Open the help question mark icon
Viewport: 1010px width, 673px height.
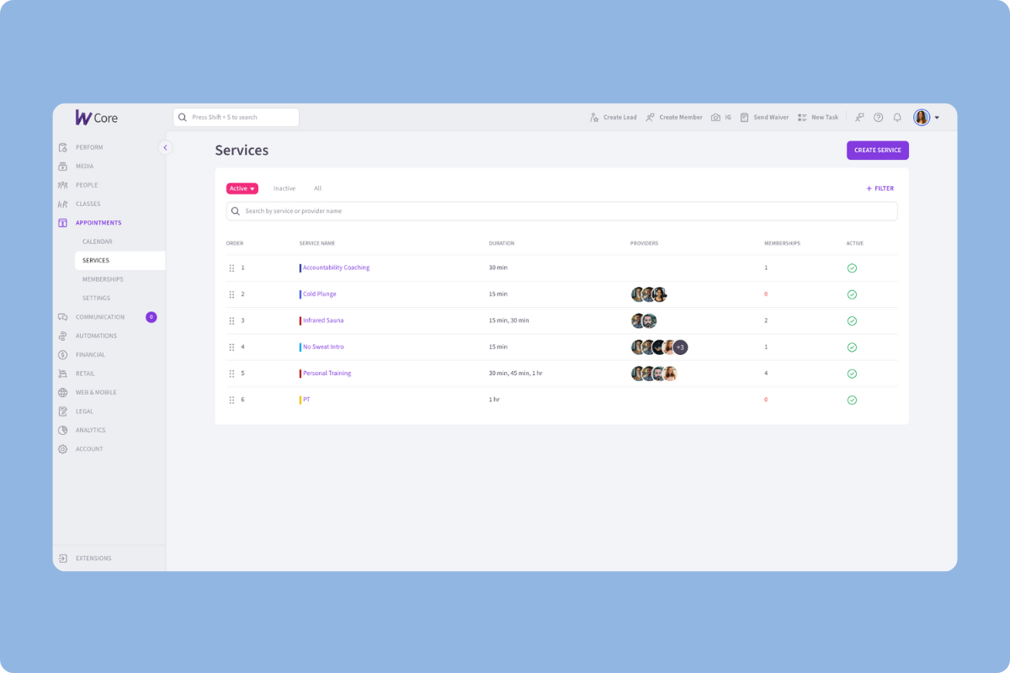(x=878, y=118)
